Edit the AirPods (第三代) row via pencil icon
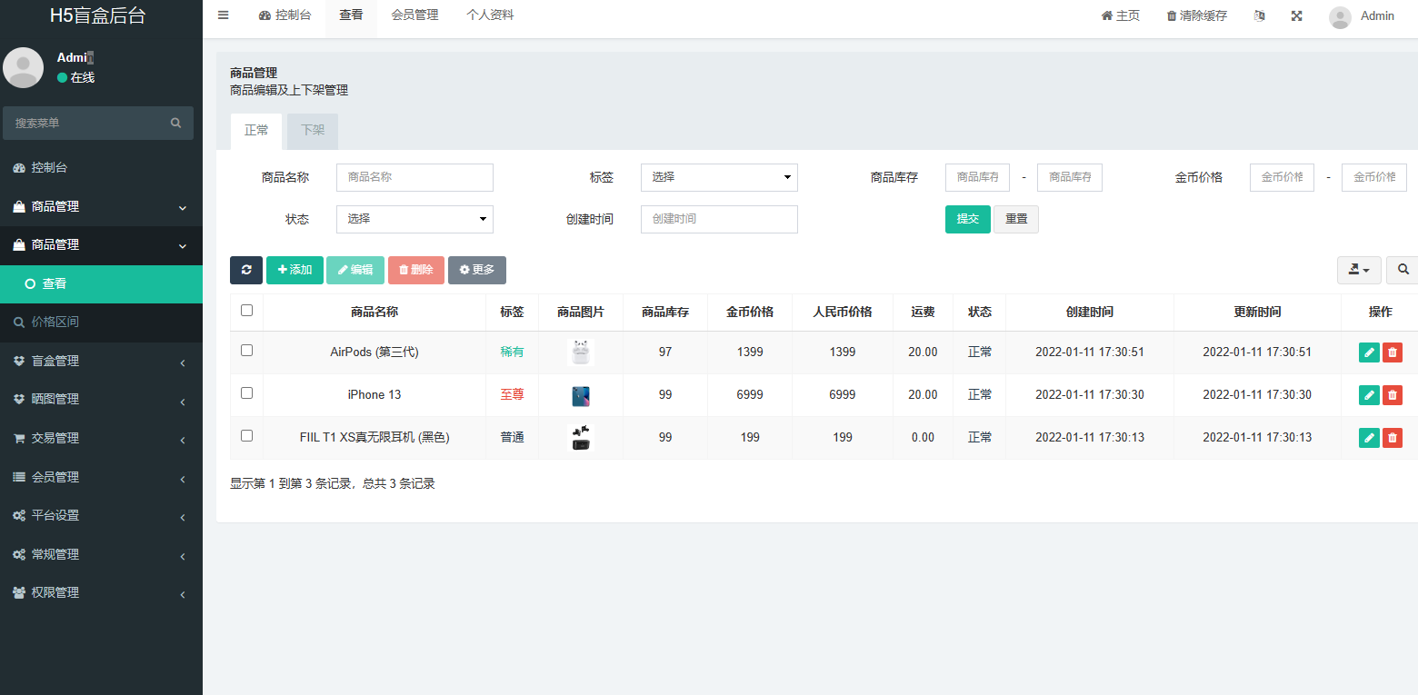The width and height of the screenshot is (1418, 695). tap(1369, 352)
